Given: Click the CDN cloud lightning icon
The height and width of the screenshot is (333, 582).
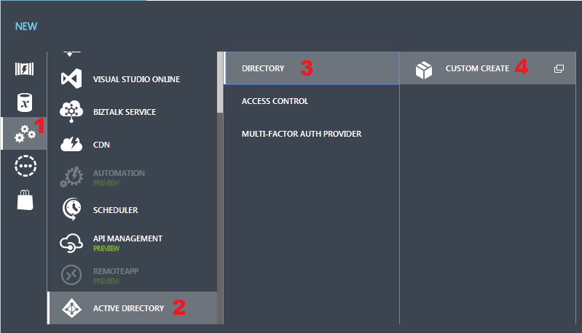Looking at the screenshot, I should point(71,144).
